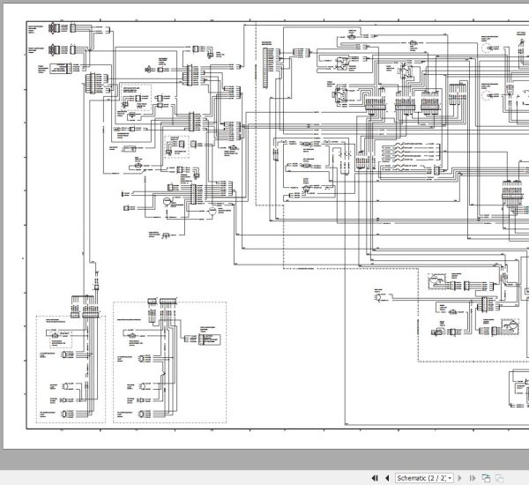Click the round gauge symbol beside the tall connector

[x=167, y=202]
